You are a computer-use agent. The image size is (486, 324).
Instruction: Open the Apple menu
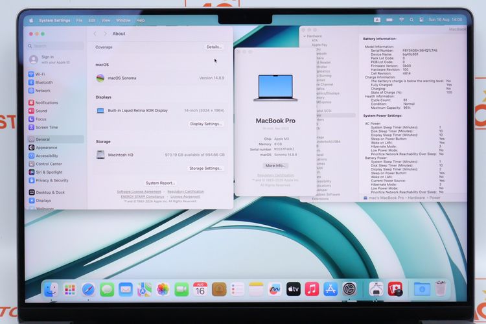(31, 21)
